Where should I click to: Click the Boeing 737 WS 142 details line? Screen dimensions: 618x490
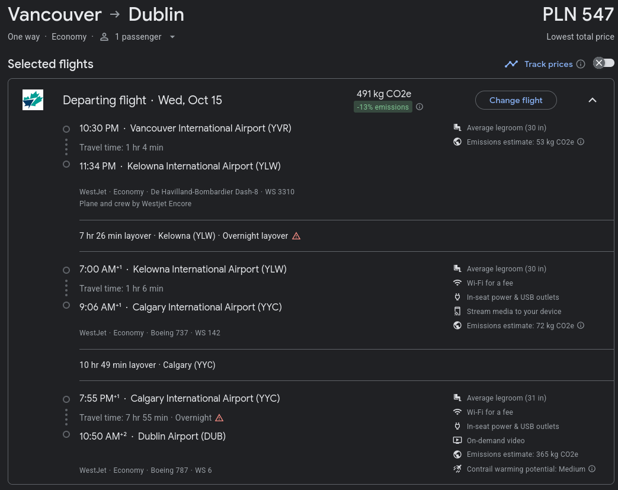[x=150, y=333]
